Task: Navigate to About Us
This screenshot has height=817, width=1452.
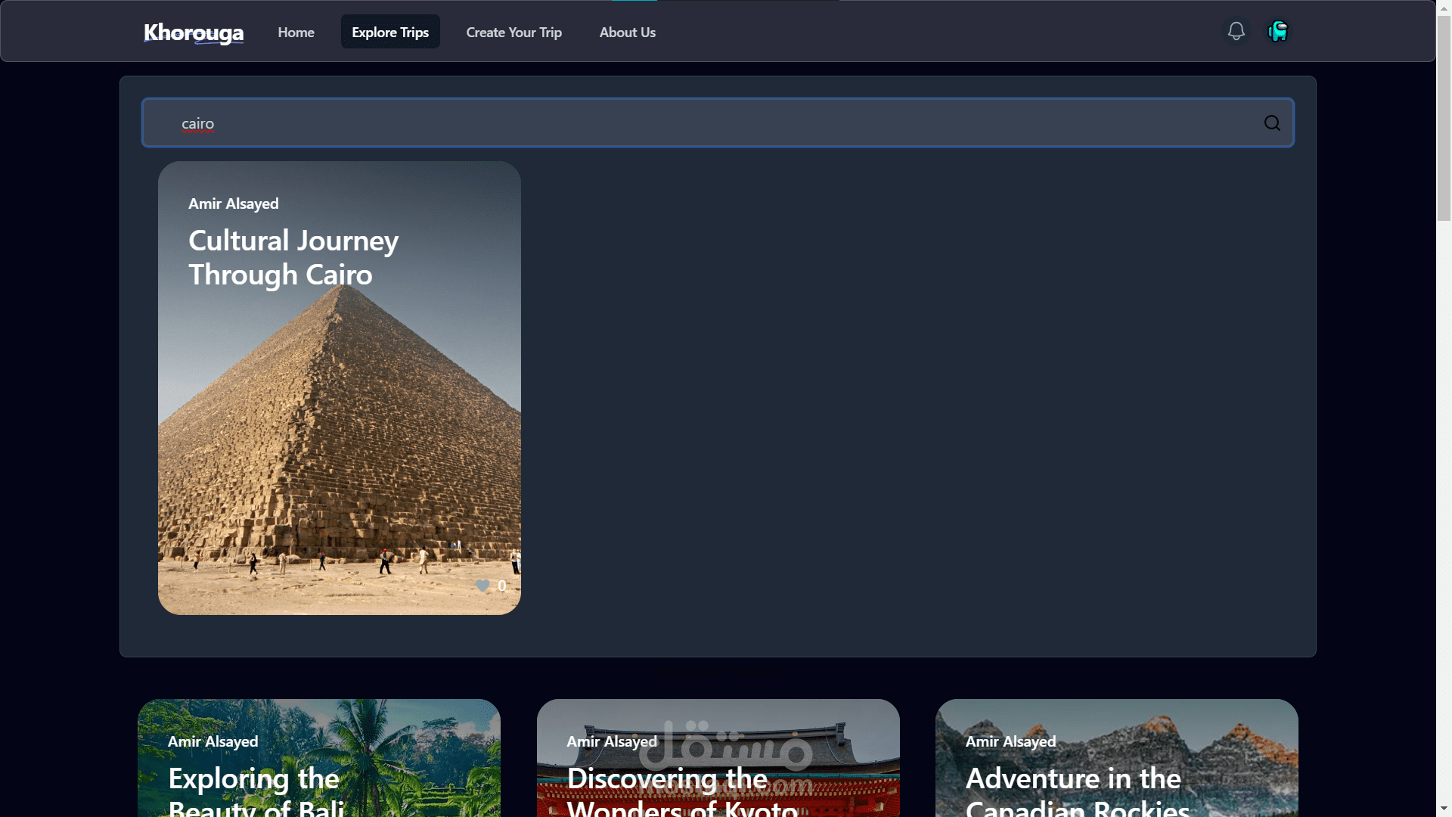Action: (627, 33)
